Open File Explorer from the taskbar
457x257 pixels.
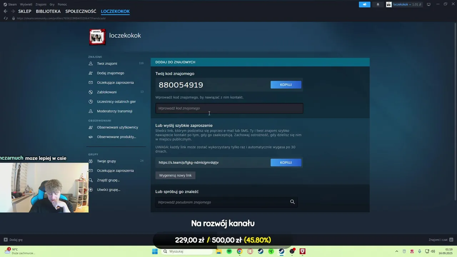pos(219,251)
